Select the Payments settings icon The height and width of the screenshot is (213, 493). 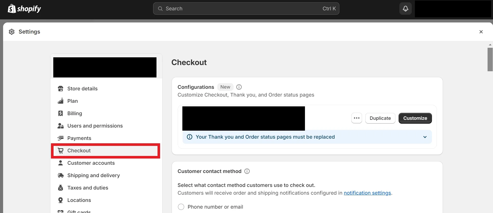(60, 138)
